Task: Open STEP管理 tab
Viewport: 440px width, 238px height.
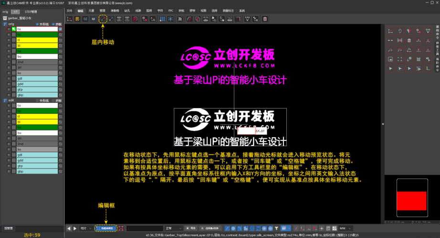Action: coord(31,12)
